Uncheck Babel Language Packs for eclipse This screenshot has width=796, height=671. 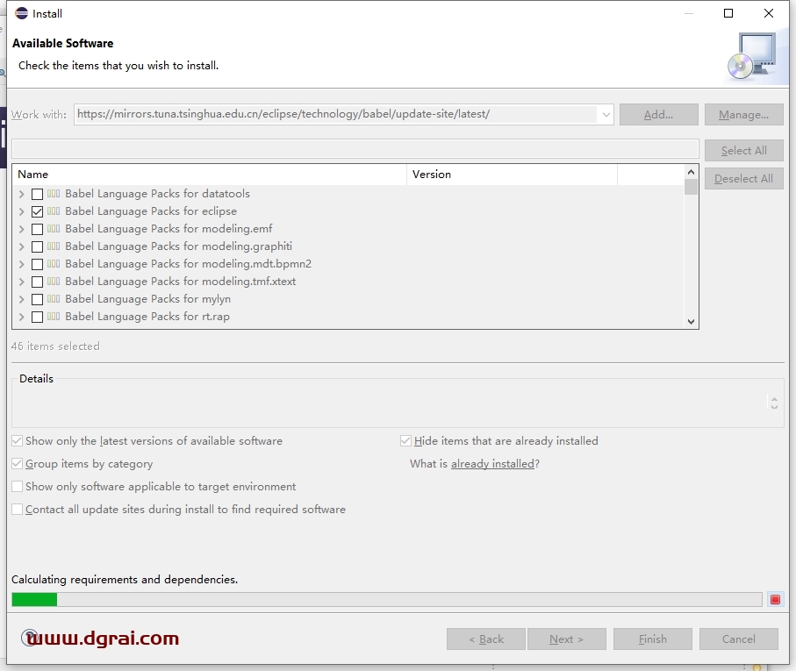[x=37, y=211]
